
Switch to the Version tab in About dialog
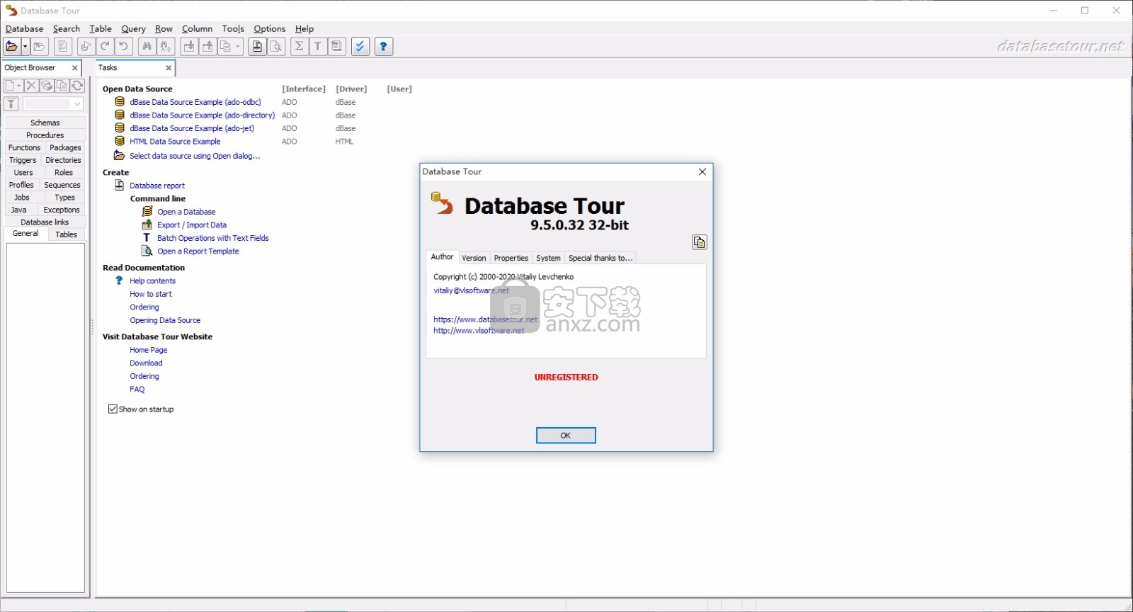474,258
